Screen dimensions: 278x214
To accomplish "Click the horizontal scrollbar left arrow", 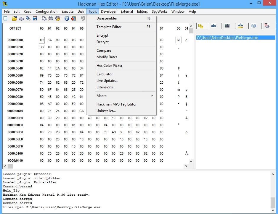I will [x=5, y=166].
